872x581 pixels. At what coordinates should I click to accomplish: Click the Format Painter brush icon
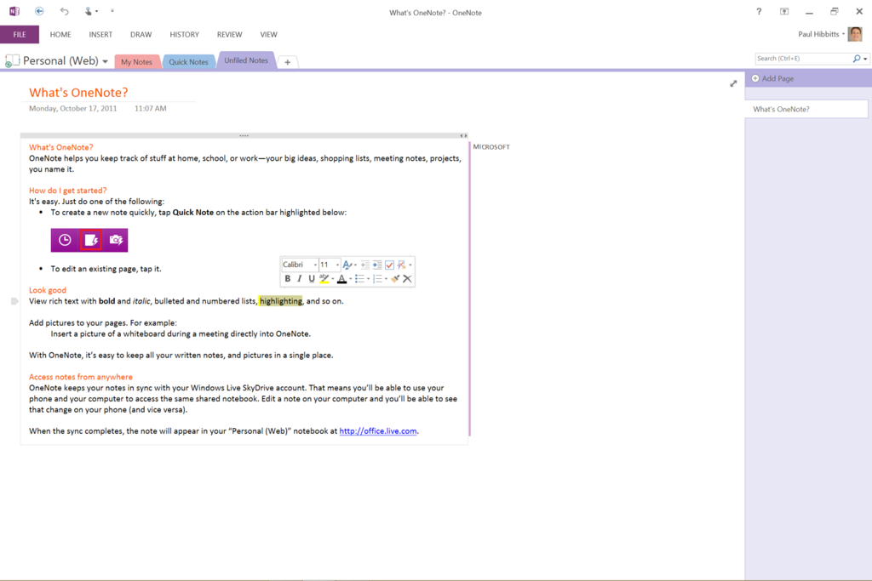pos(395,279)
